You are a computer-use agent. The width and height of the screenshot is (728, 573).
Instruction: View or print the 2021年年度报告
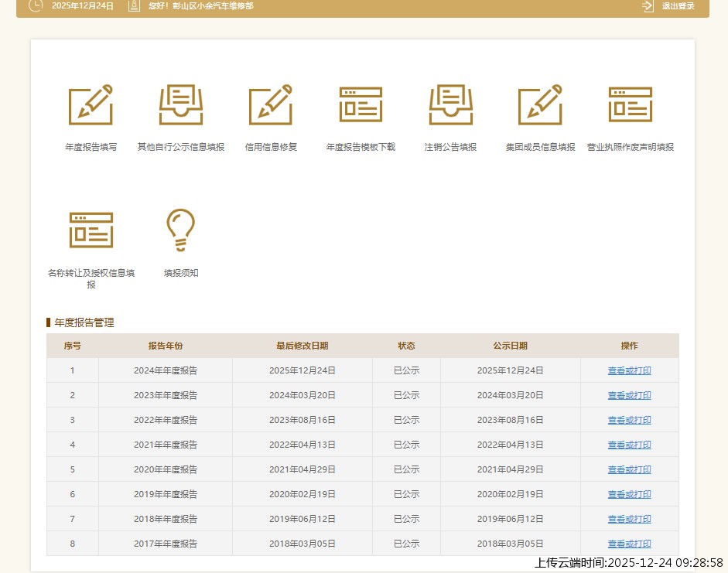[629, 445]
